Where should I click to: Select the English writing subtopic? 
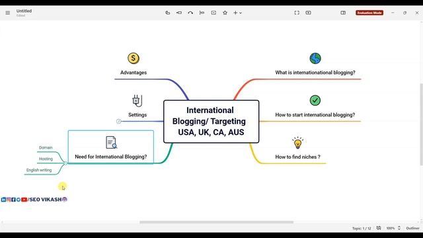coord(39,170)
